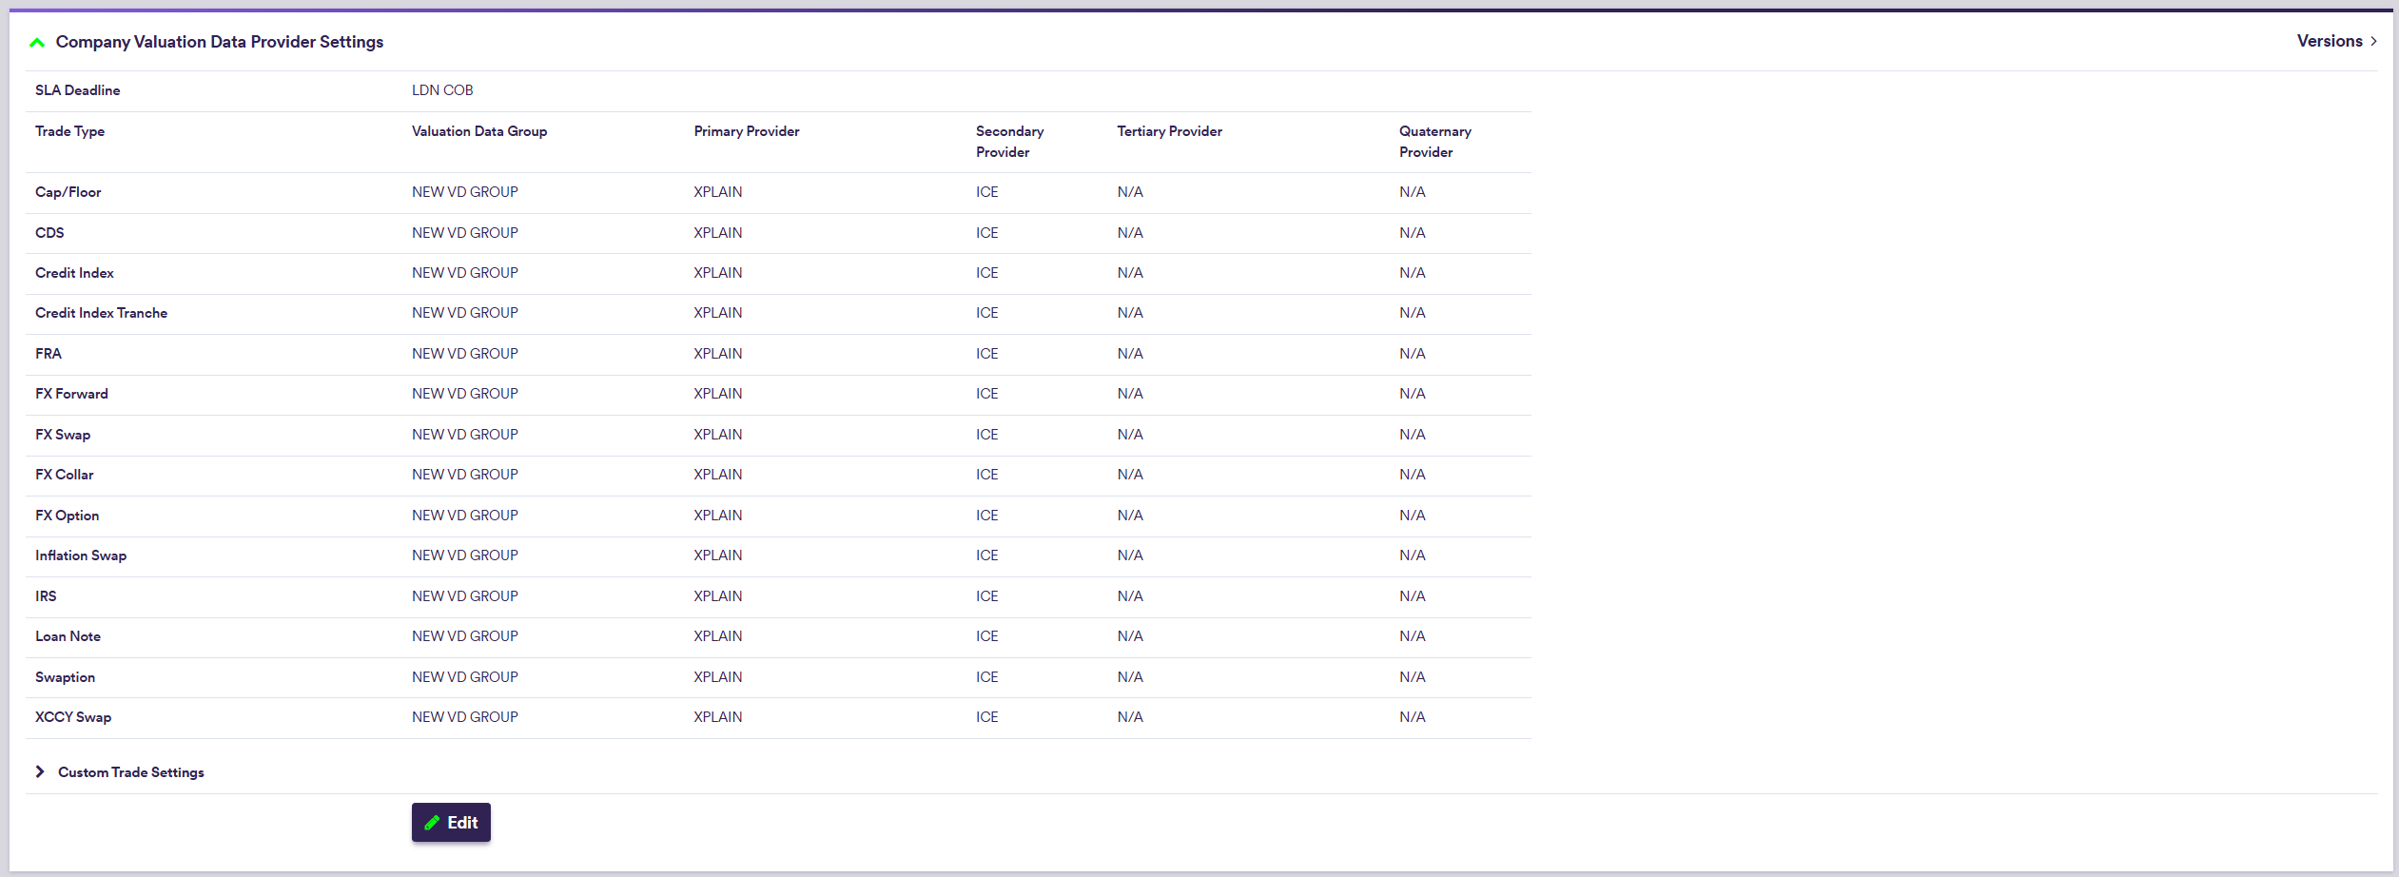Select the Cap/Floor trade type row
The height and width of the screenshot is (877, 2399).
(x=68, y=192)
